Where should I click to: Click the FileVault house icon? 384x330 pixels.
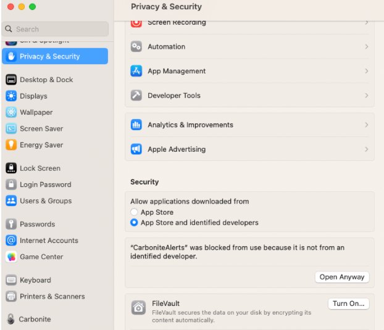139,307
